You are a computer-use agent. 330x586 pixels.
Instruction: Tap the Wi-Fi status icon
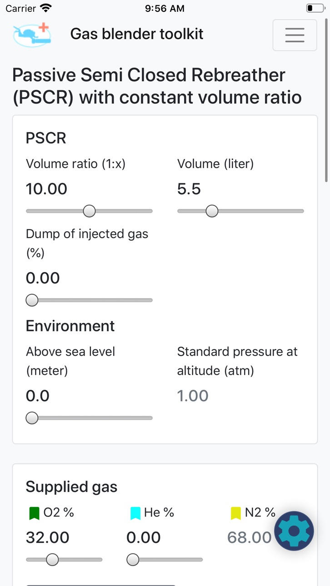46,8
